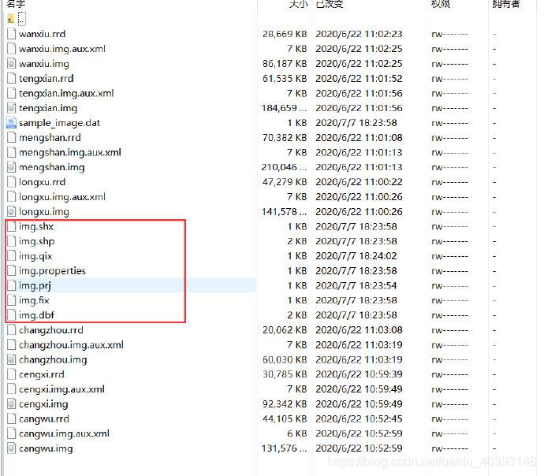Select file name img.properties
The image size is (544, 476).
point(52,271)
